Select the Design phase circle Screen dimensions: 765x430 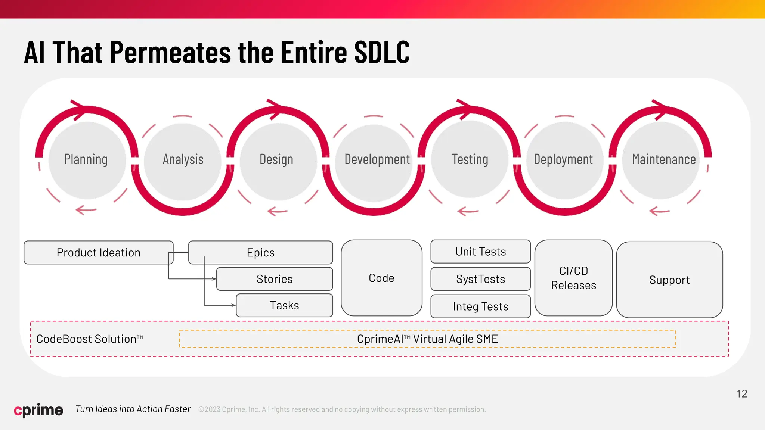[x=277, y=160]
